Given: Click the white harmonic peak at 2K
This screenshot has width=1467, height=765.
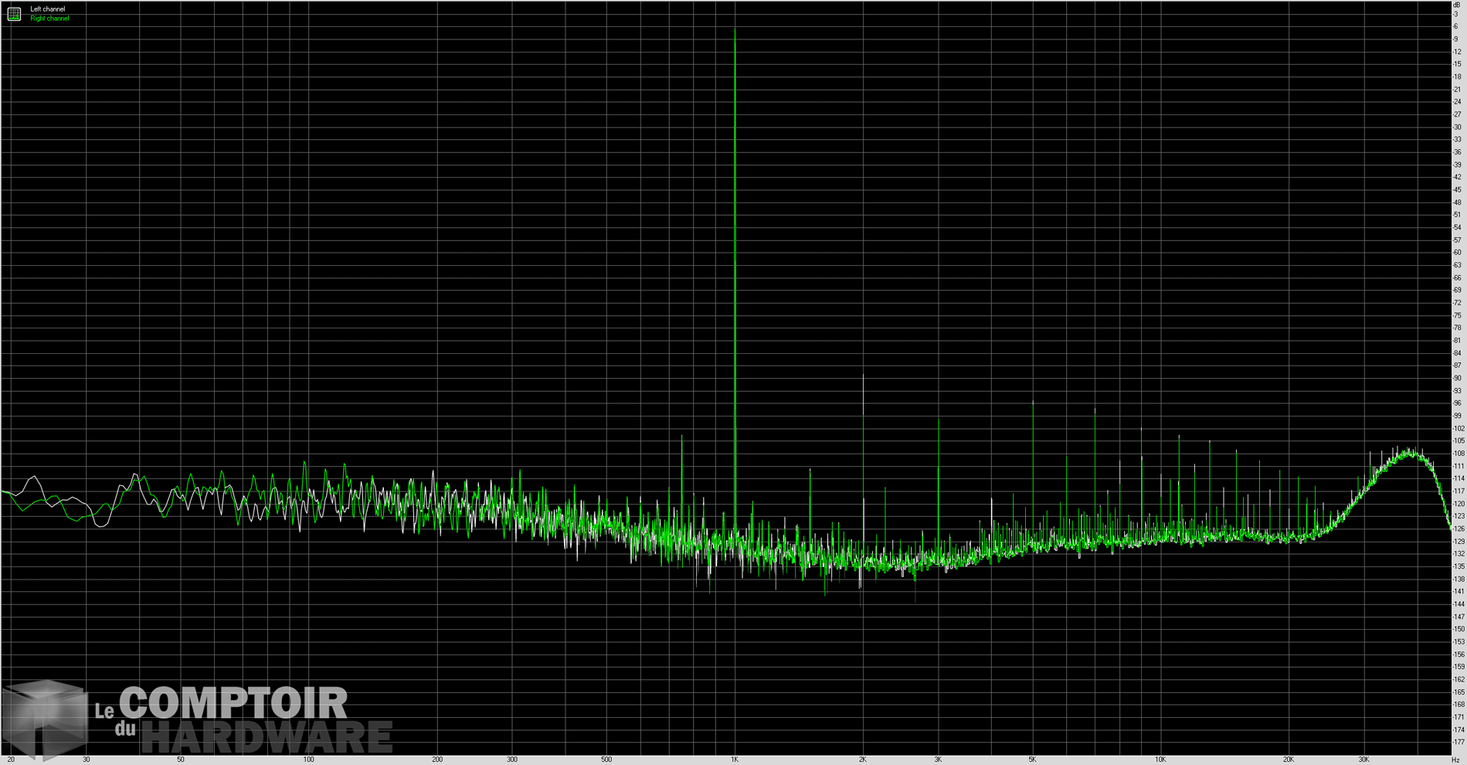Looking at the screenshot, I should coord(863,376).
